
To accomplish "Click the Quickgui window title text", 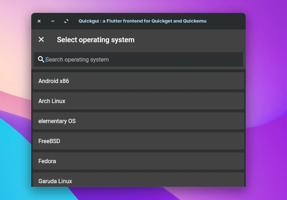I will [142, 21].
